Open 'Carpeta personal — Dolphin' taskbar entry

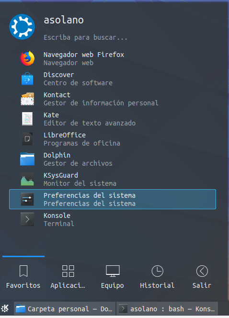click(x=65, y=309)
